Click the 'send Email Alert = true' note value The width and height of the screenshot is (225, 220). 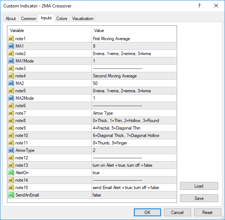tap(126, 188)
